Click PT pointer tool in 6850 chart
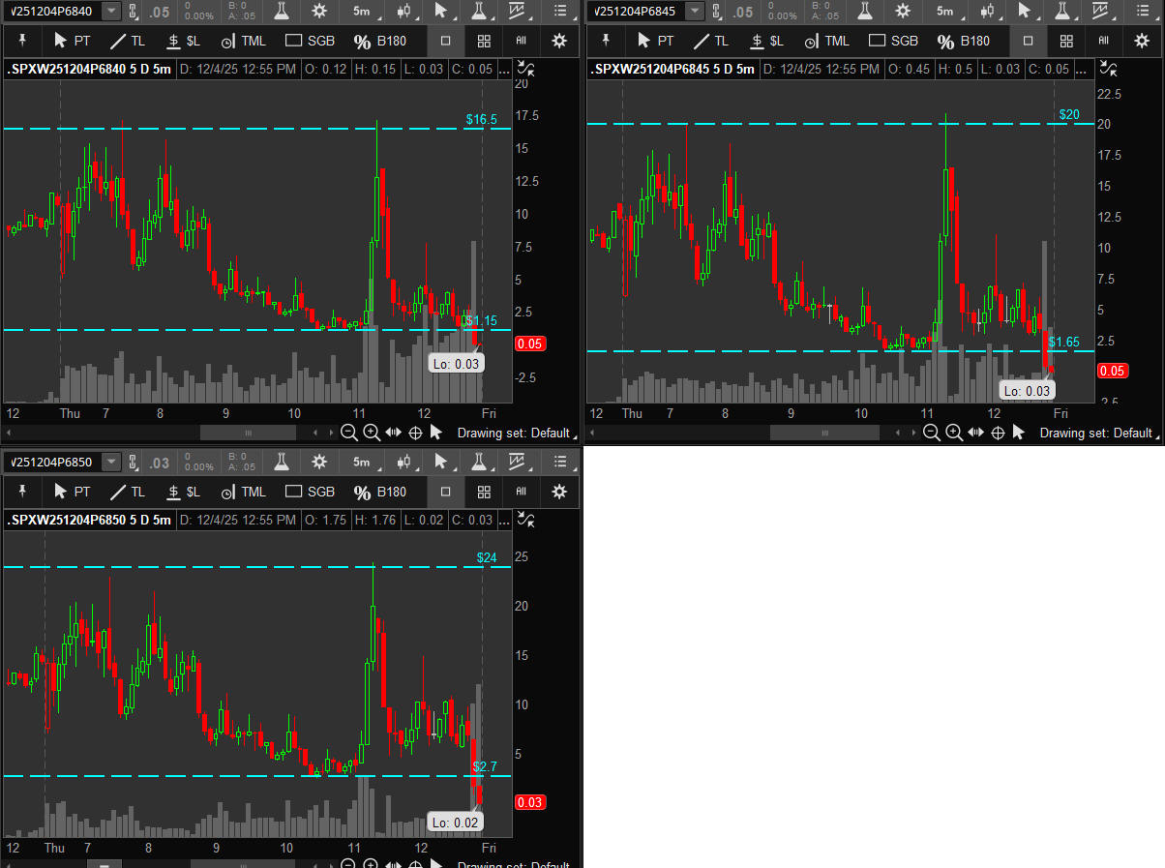 click(74, 492)
